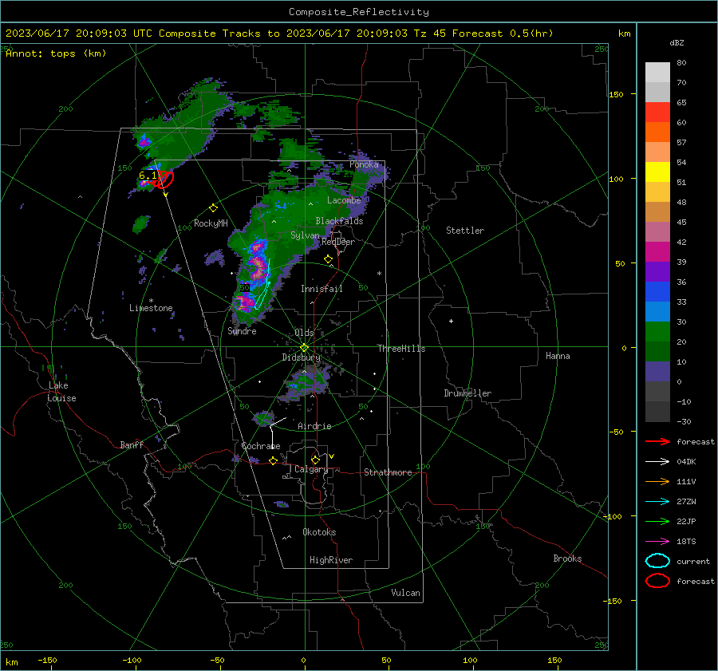
Task: Click the 'Annot: tops (km)' label
Action: coord(56,53)
